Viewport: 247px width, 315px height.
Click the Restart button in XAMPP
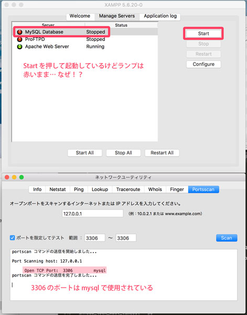click(x=203, y=54)
